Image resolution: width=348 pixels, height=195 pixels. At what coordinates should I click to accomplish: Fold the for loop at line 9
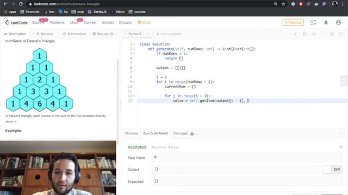pyautogui.click(x=134, y=82)
